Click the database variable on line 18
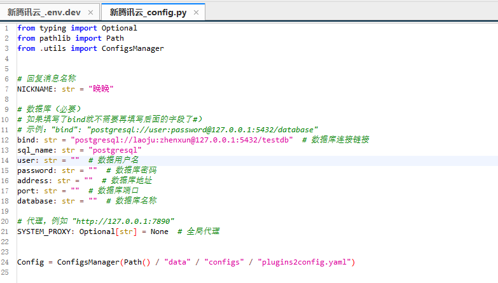 pyautogui.click(x=35, y=201)
